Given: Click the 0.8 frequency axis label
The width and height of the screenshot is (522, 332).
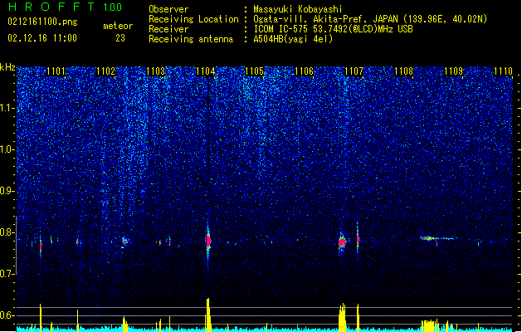Looking at the screenshot, I should click(x=7, y=232).
